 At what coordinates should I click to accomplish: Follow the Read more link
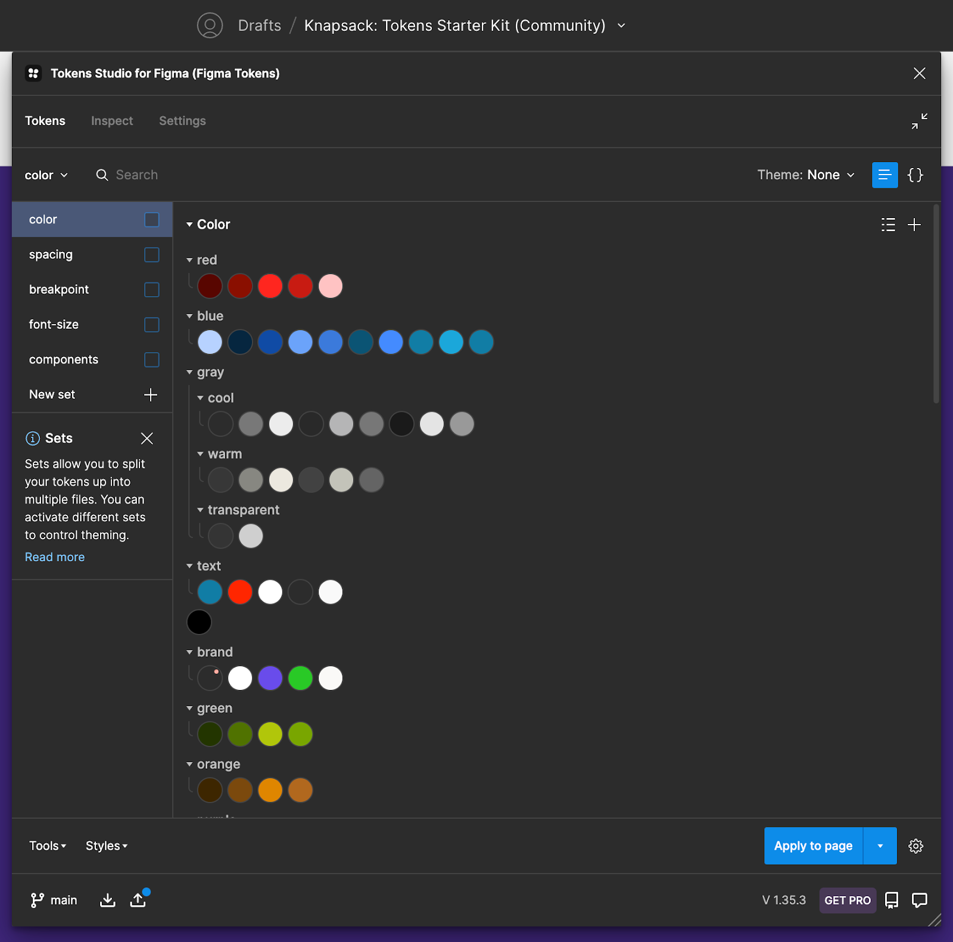(x=55, y=557)
